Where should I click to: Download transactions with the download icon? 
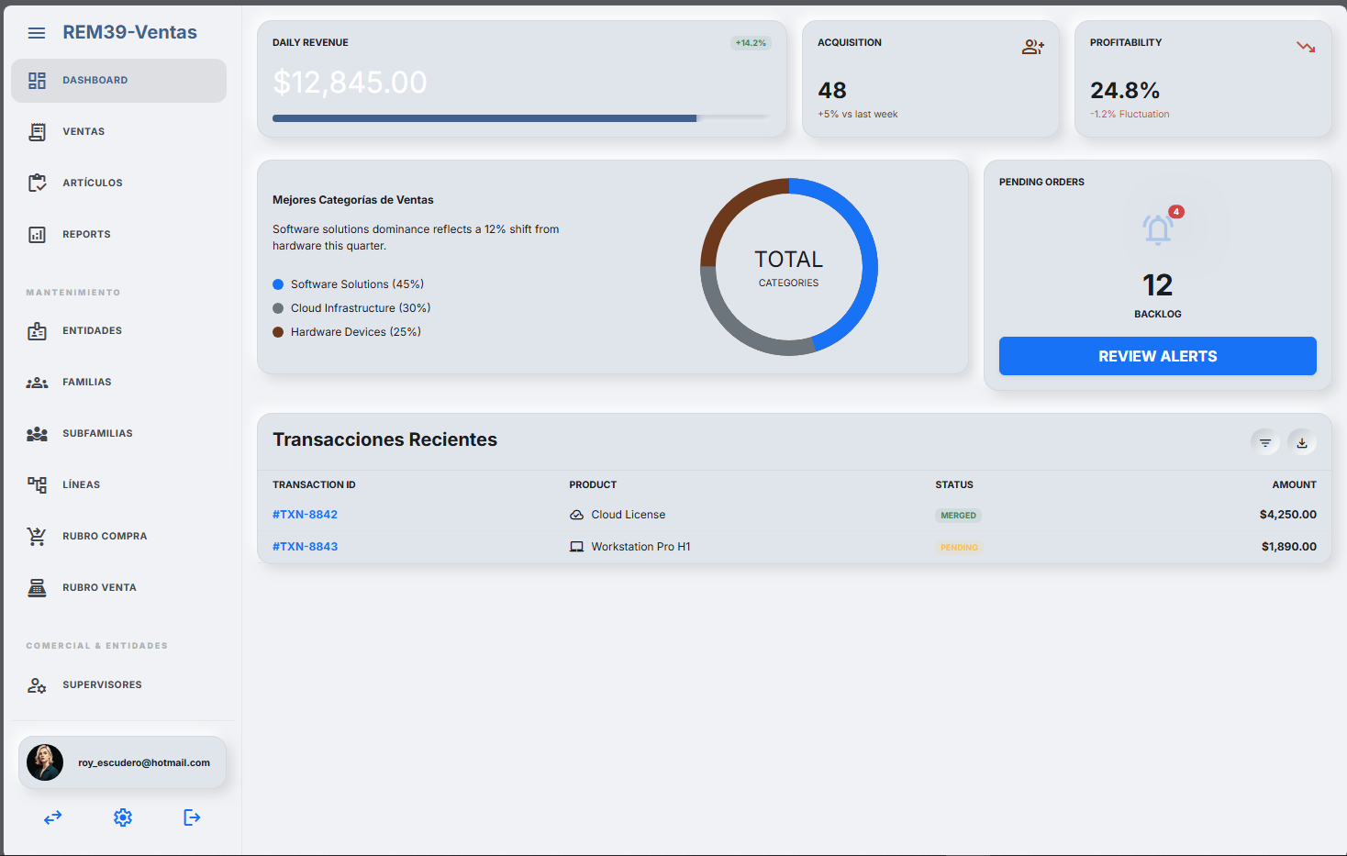pyautogui.click(x=1302, y=443)
